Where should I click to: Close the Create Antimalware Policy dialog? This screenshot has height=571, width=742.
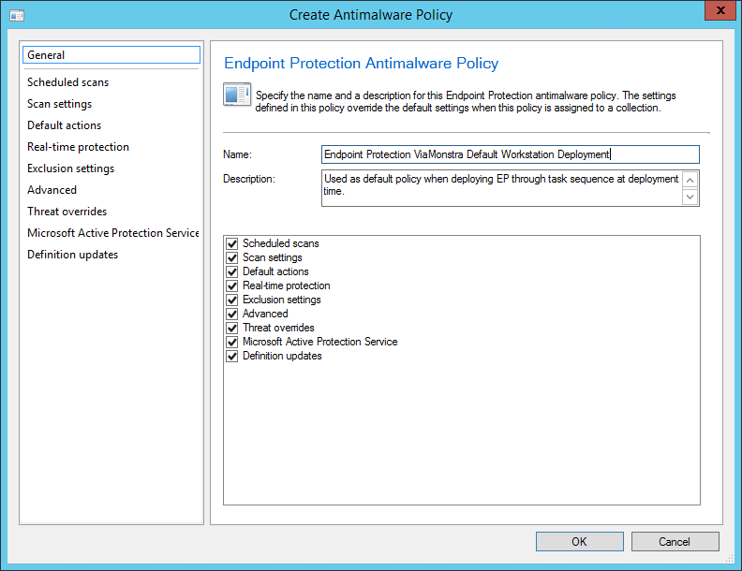point(720,10)
